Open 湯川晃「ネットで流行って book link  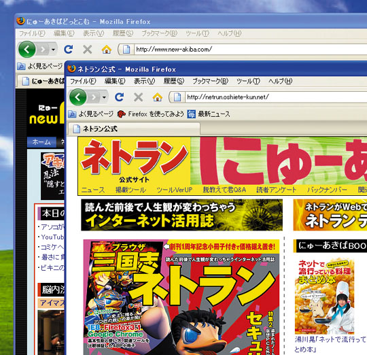(x=330, y=344)
